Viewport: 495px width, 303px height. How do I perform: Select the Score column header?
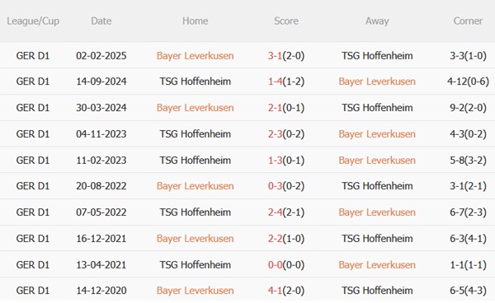tap(286, 21)
